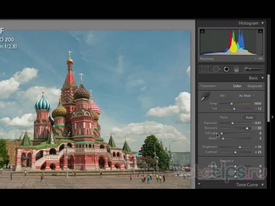This screenshot has width=275, height=206.
Task: Click the Contrast value +25
Action: (x=258, y=152)
